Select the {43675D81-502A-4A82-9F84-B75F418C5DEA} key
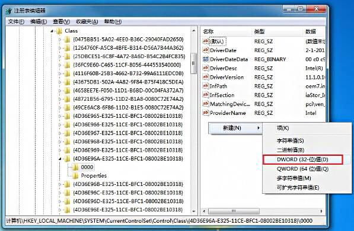The width and height of the screenshot is (354, 231). tap(128, 82)
